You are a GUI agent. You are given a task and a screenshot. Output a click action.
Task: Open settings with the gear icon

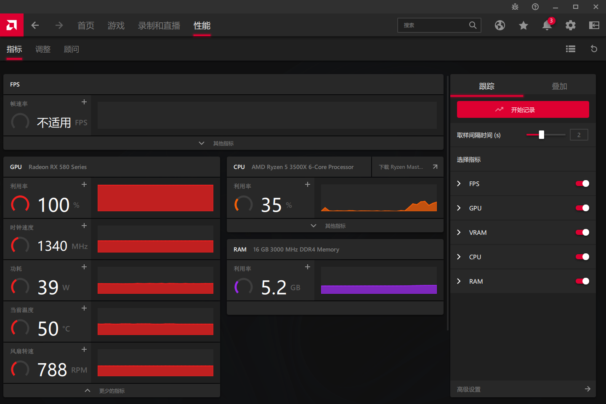[x=570, y=25]
